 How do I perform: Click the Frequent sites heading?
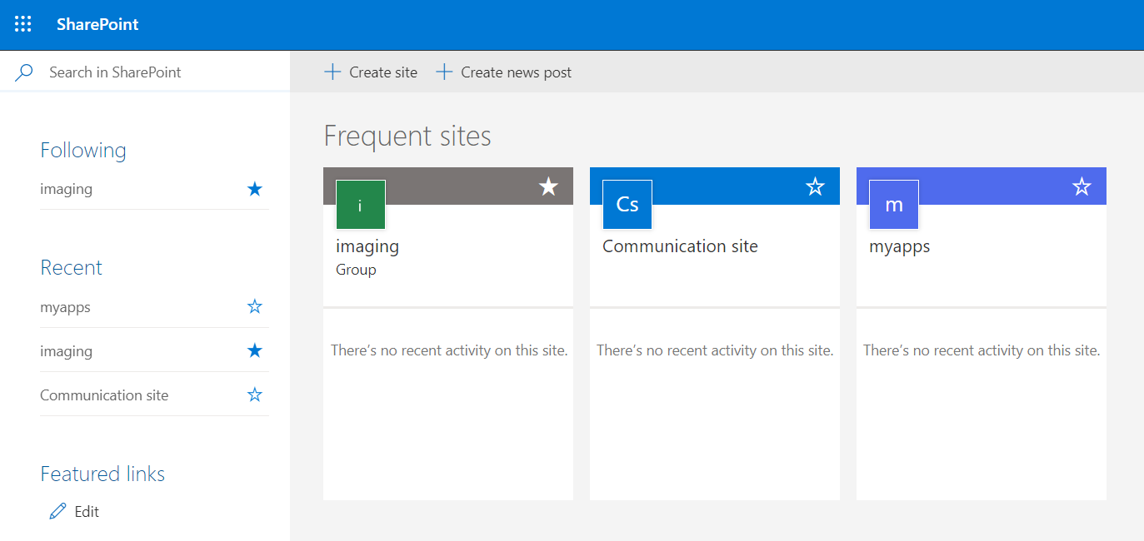(407, 136)
